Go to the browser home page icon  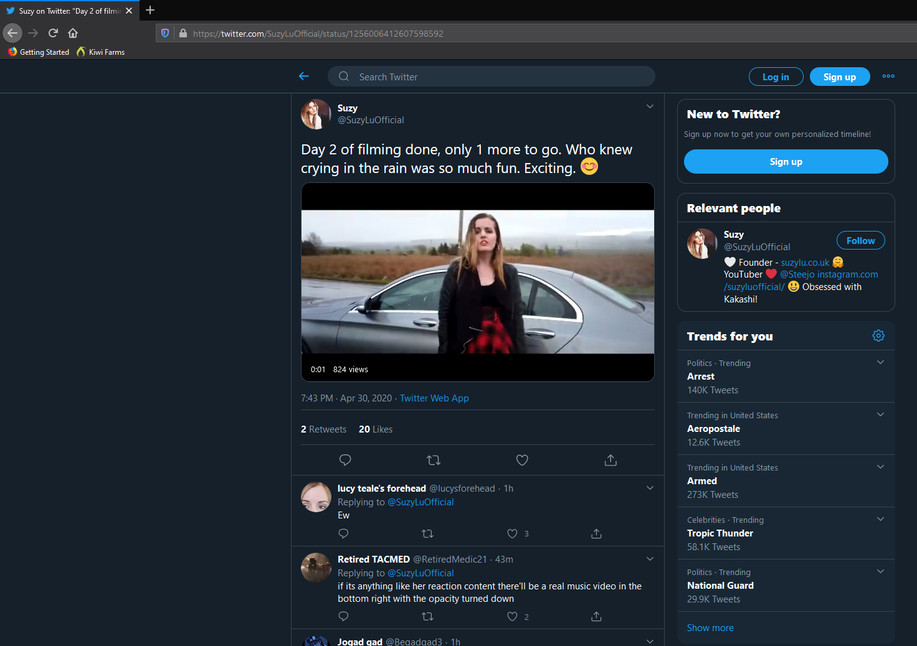point(73,33)
